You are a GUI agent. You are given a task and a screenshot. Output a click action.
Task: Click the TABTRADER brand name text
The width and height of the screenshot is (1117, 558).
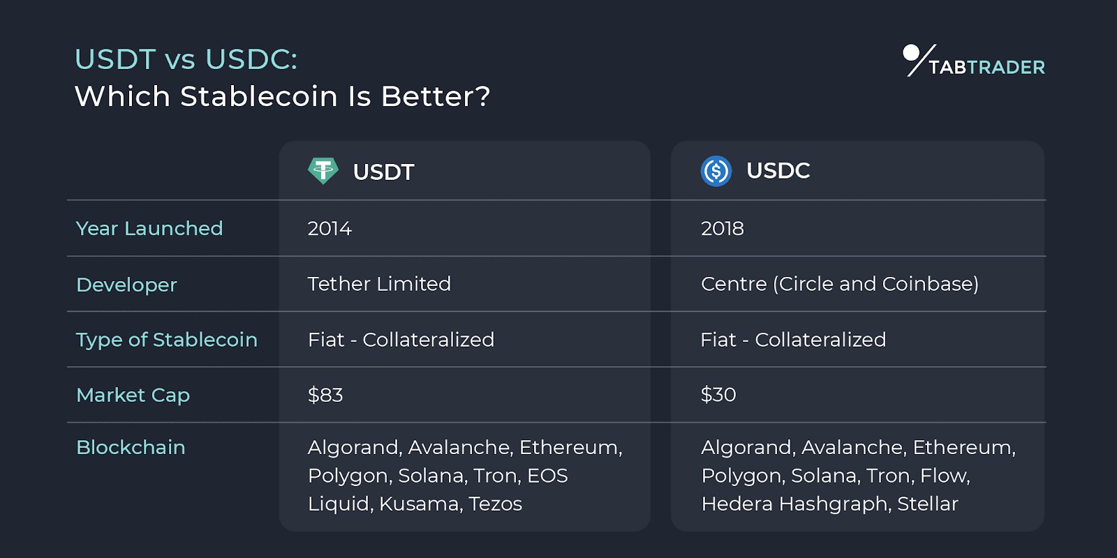coord(986,68)
